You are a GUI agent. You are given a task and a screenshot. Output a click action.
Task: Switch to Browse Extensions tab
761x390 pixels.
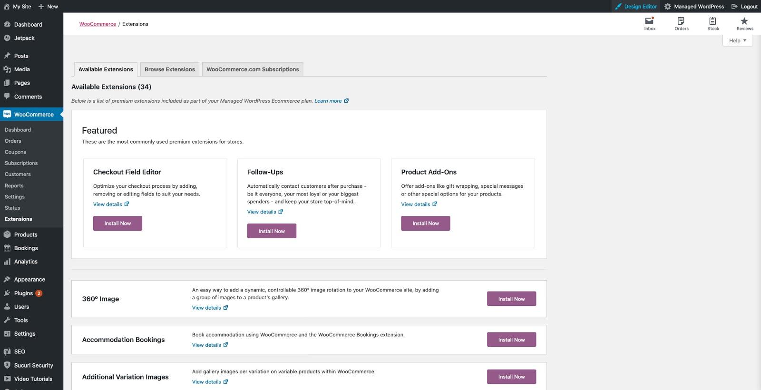click(170, 69)
